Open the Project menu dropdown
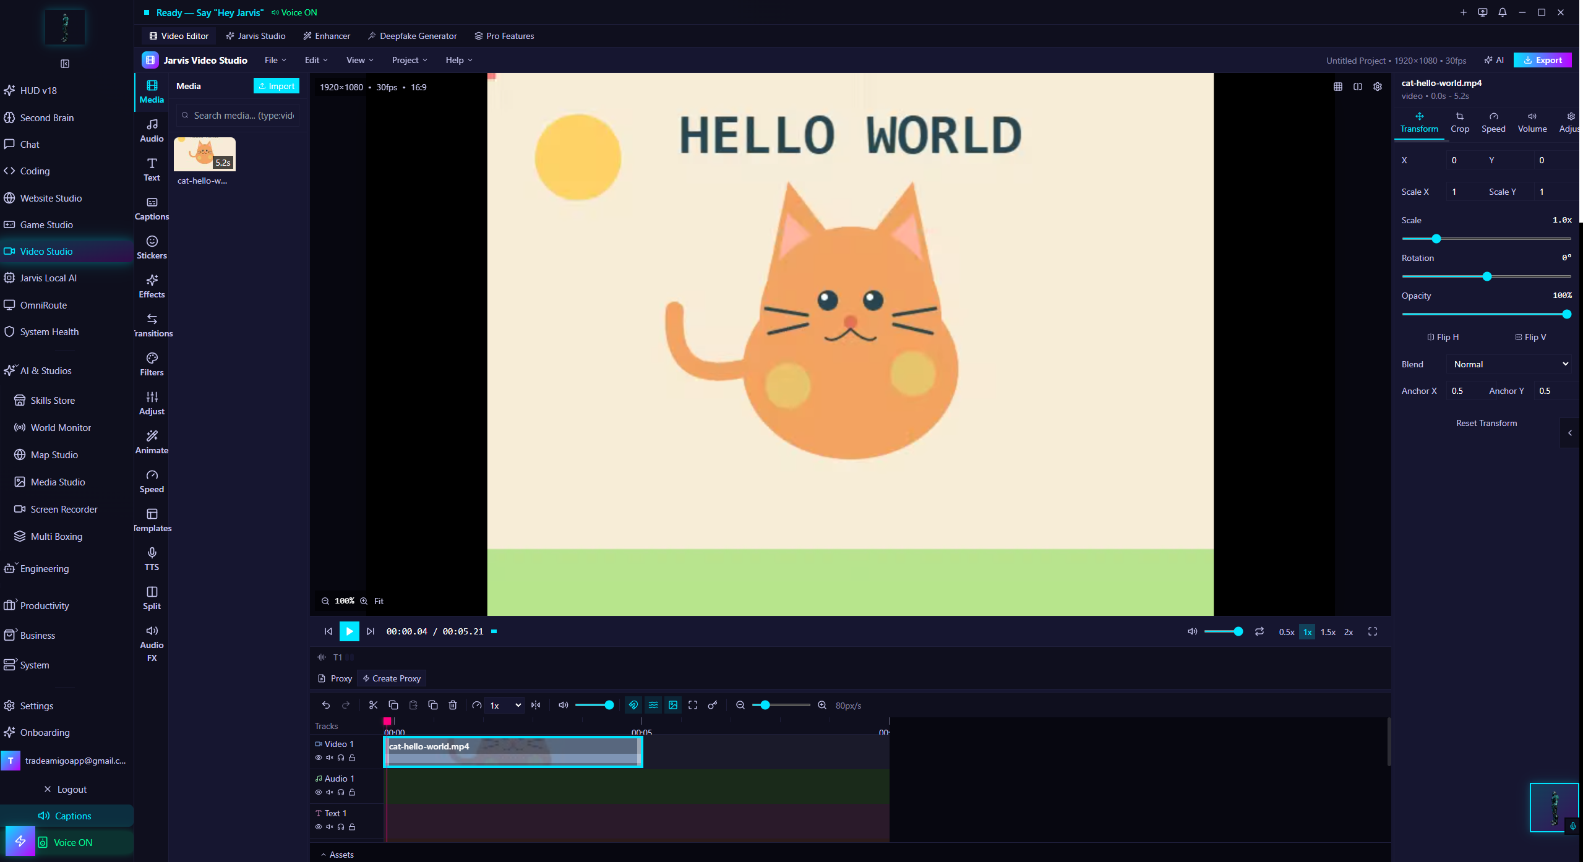This screenshot has width=1583, height=862. click(x=410, y=60)
